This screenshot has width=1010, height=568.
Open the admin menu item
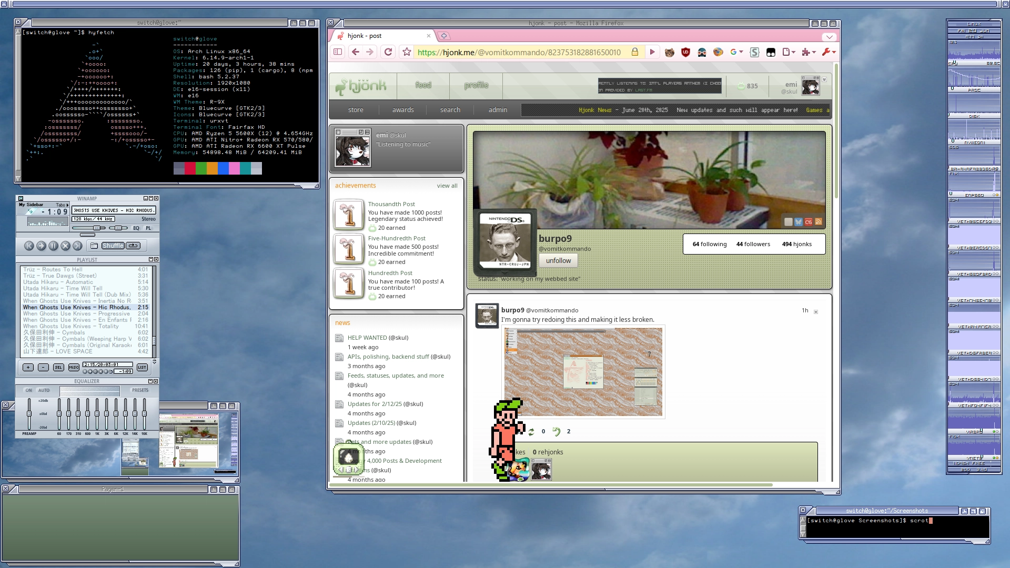498,110
